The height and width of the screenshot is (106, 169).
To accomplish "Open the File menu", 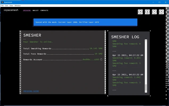I will [2, 6].
